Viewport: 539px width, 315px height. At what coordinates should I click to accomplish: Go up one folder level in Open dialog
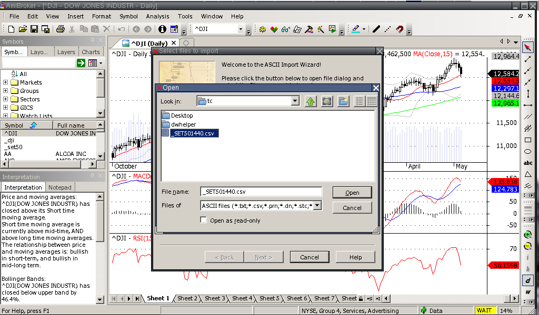point(311,101)
